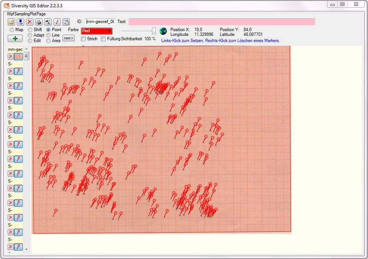Click the telescope icon in the toolbar
Screen dimensions: 368x259
point(48,22)
